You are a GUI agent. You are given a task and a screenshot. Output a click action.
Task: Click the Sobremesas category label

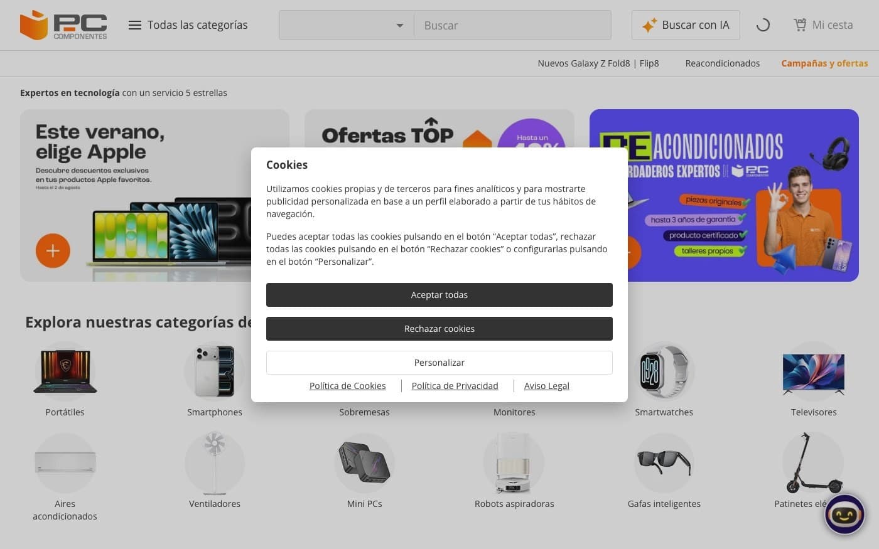364,412
